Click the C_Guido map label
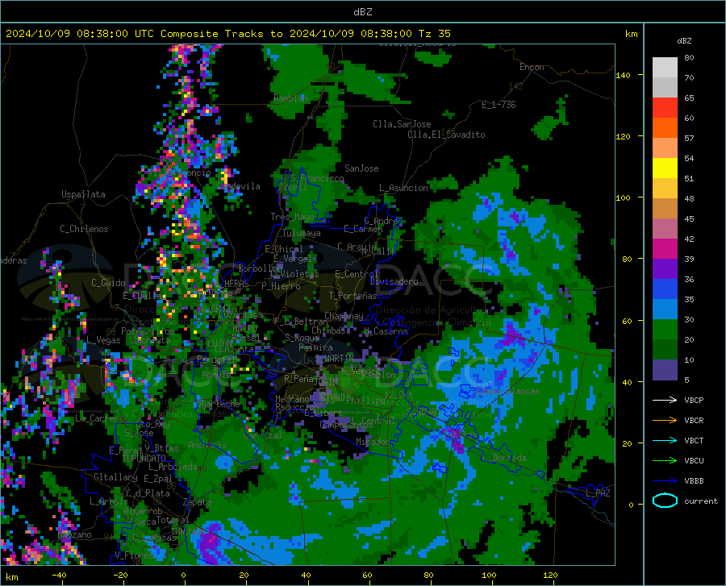 click(108, 283)
